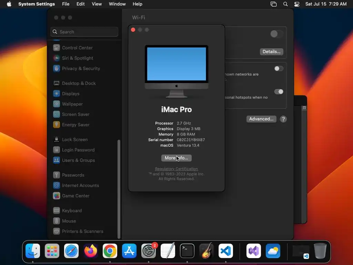Click Wi-Fi Details... button
Image resolution: width=353 pixels, height=265 pixels.
(272, 52)
